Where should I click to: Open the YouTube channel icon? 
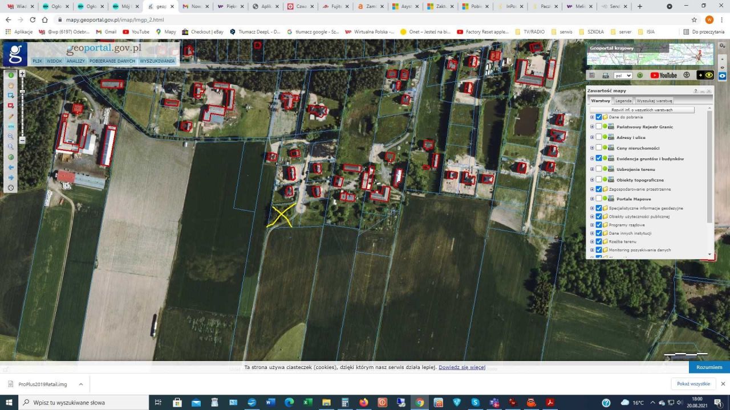click(x=663, y=75)
